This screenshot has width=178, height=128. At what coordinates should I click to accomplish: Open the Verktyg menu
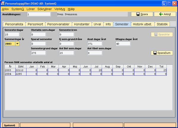pyautogui.click(x=60, y=9)
